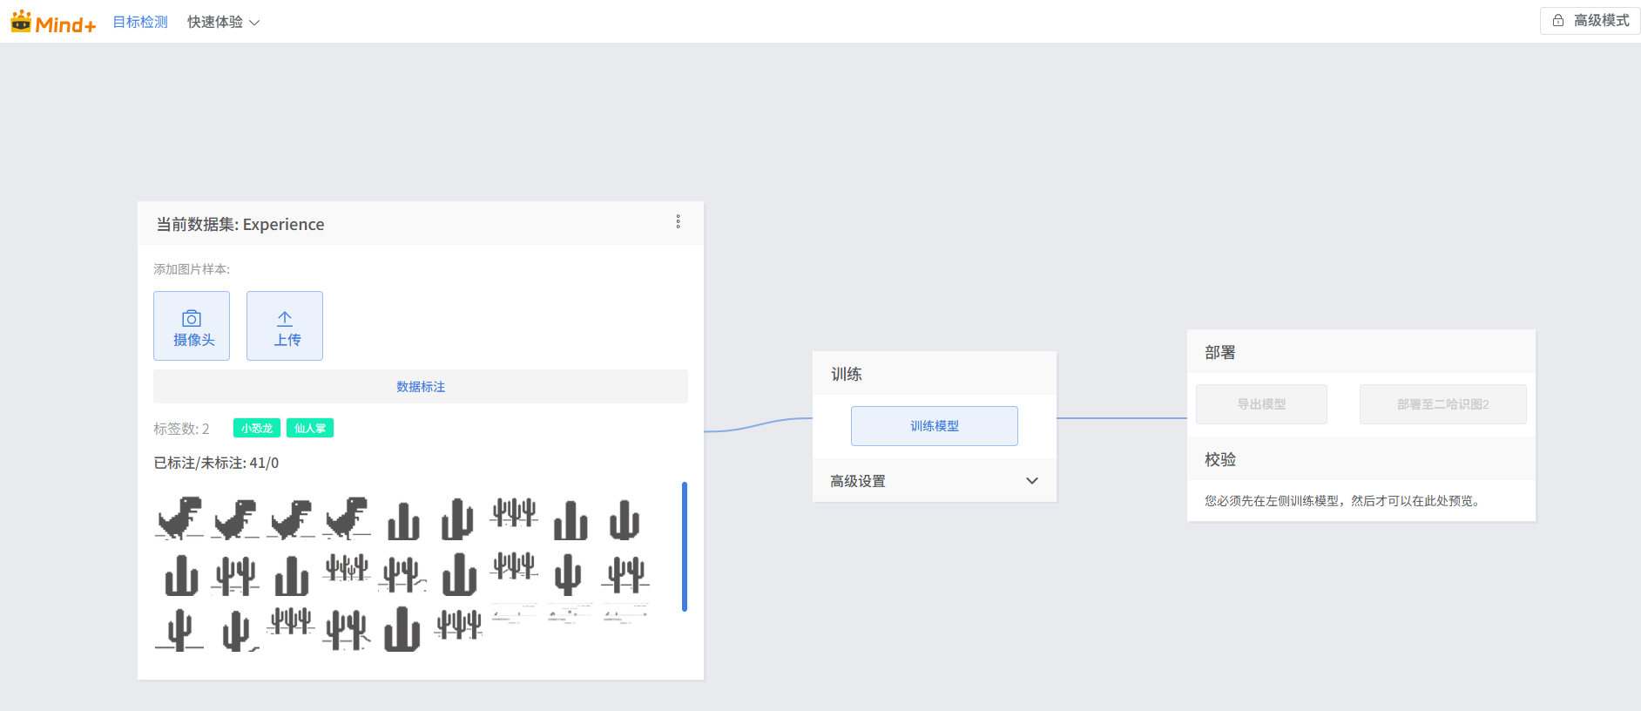Click the 数据标注 button

421,387
